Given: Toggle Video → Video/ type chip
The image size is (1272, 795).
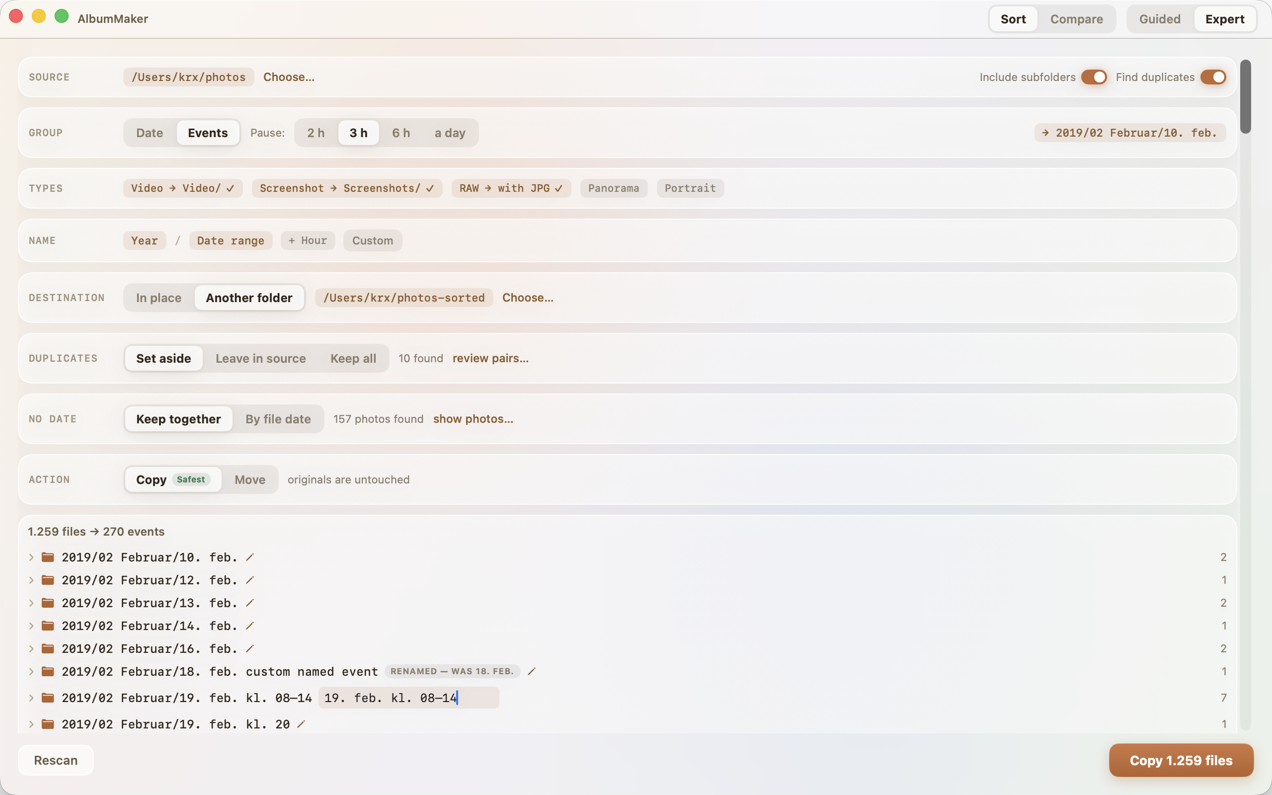Looking at the screenshot, I should point(182,188).
